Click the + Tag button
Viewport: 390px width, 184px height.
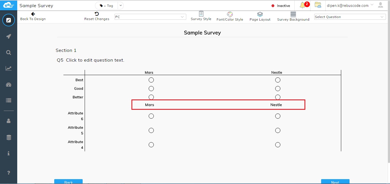(x=106, y=6)
